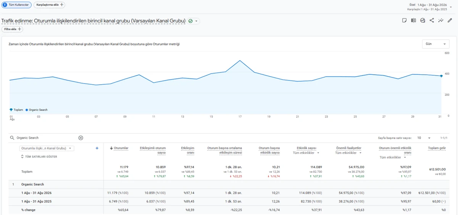Open the primary dimension Kanal Grubu dropdown
458x215 pixels.
[x=47, y=148]
